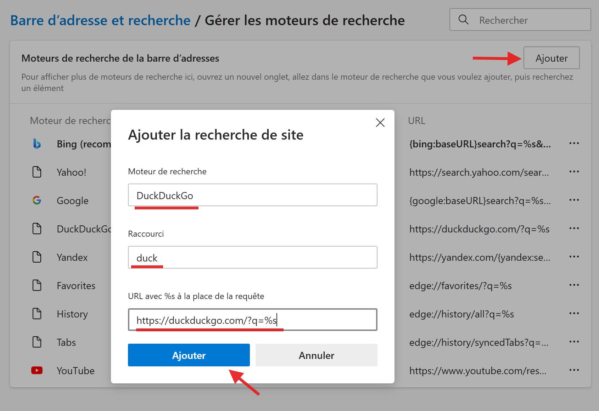Select the YouTube engine name
The width and height of the screenshot is (599, 411).
(75, 371)
